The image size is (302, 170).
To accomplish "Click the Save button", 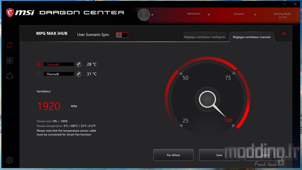I will [219, 155].
